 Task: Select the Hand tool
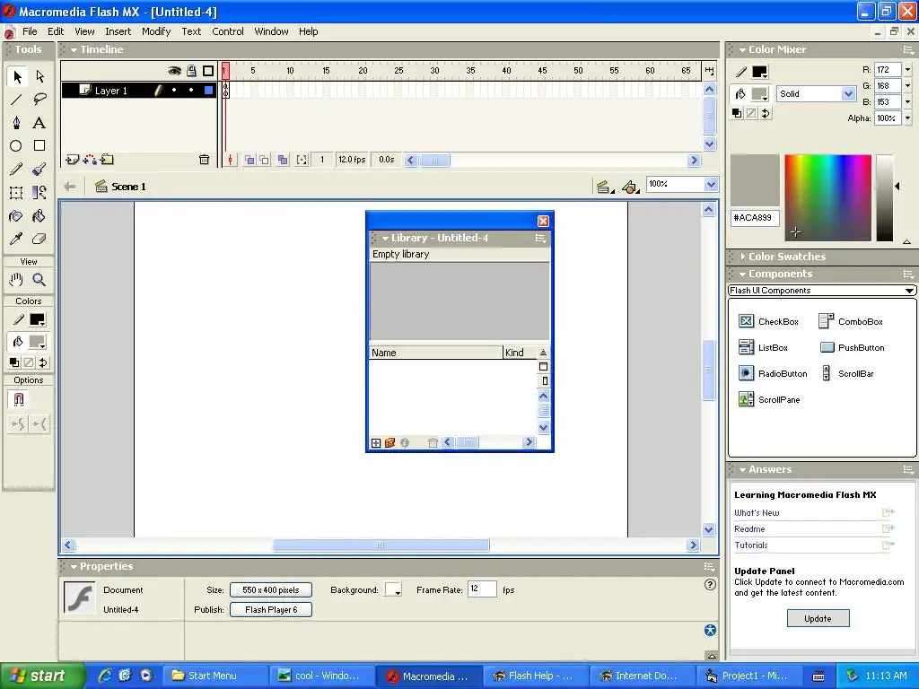[16, 280]
